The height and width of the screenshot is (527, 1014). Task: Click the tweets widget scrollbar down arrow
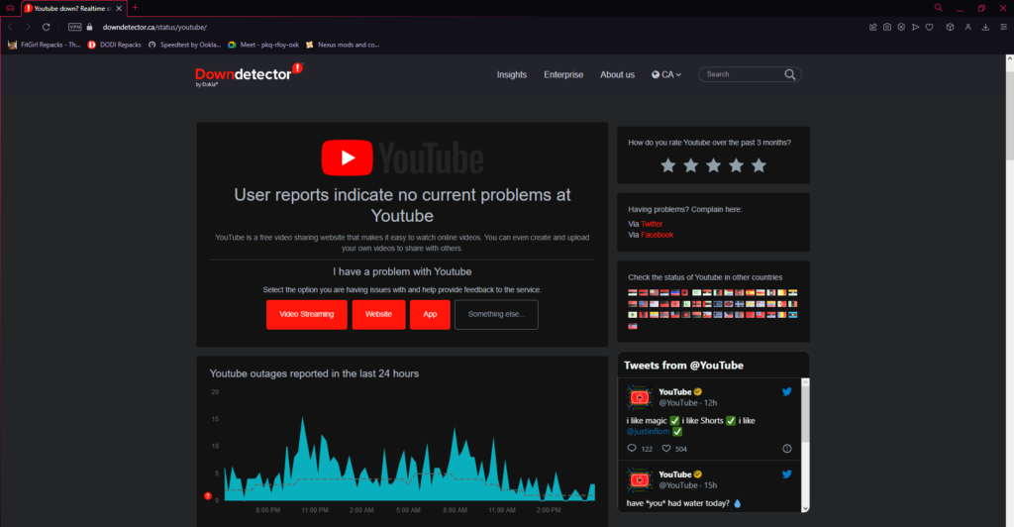(805, 508)
